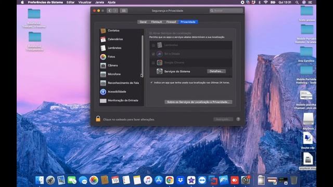Viewport: 333px width, 187px height.
Task: Open TeamViewer in the Dock
Action: pyautogui.click(x=202, y=180)
